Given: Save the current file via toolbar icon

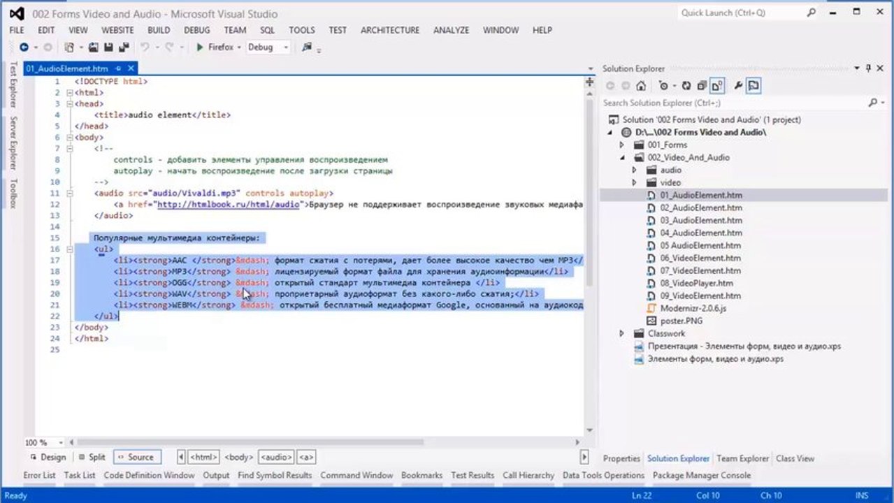Looking at the screenshot, I should click(x=108, y=48).
